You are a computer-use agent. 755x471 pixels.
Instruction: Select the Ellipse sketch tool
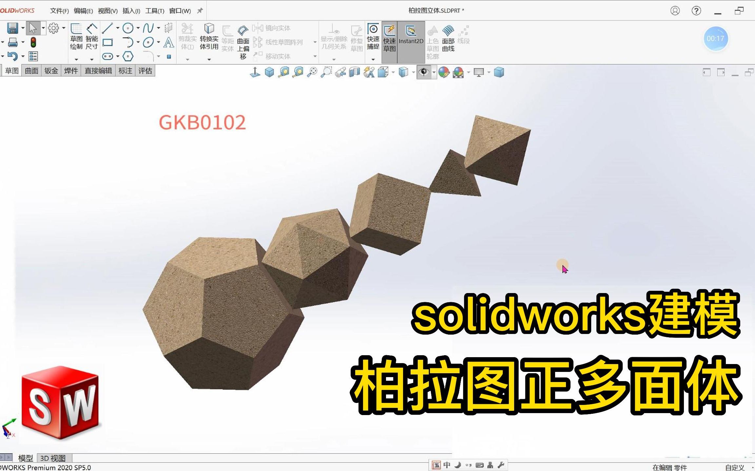[148, 42]
